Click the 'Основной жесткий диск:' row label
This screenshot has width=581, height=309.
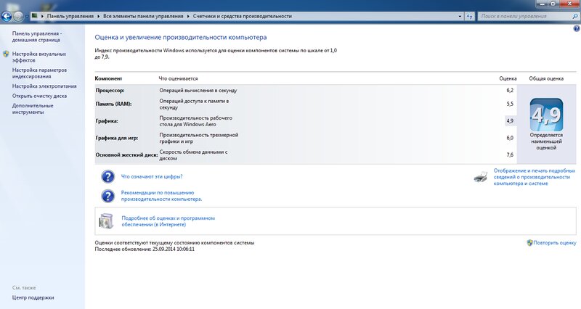(x=126, y=155)
